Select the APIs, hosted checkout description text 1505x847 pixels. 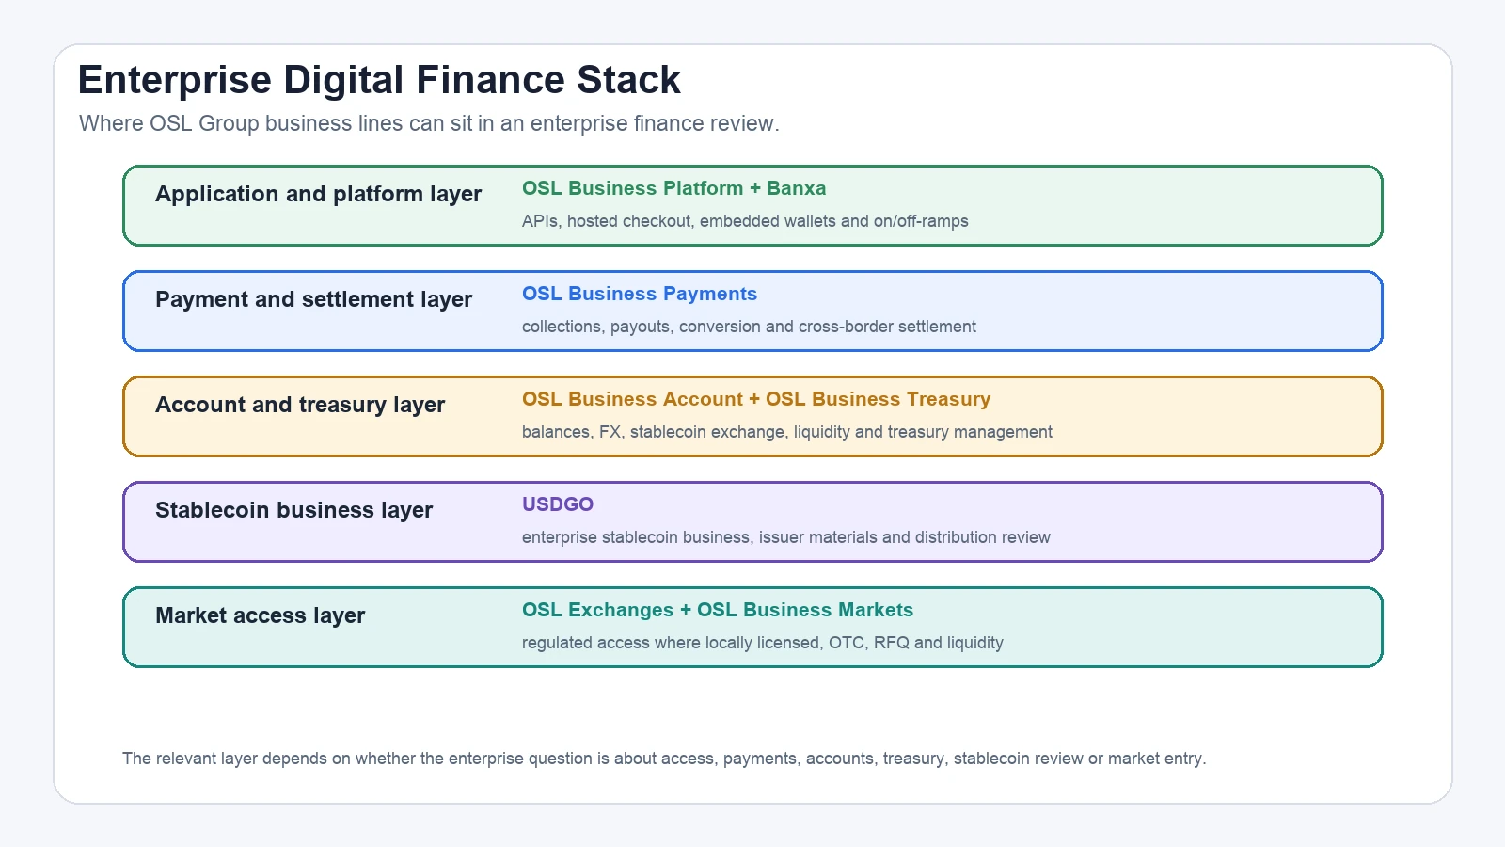pyautogui.click(x=745, y=221)
